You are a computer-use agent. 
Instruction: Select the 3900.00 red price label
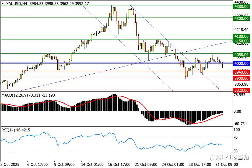tap(241, 78)
